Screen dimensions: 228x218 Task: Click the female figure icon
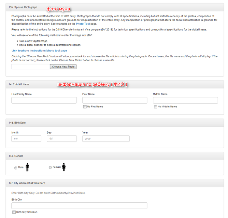(64, 167)
